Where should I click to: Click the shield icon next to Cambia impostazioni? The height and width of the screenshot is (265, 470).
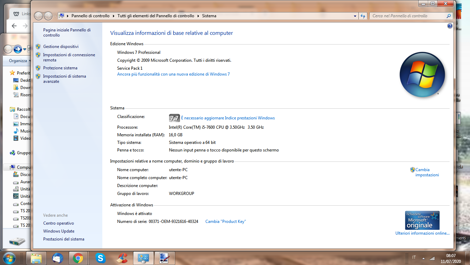(x=412, y=170)
